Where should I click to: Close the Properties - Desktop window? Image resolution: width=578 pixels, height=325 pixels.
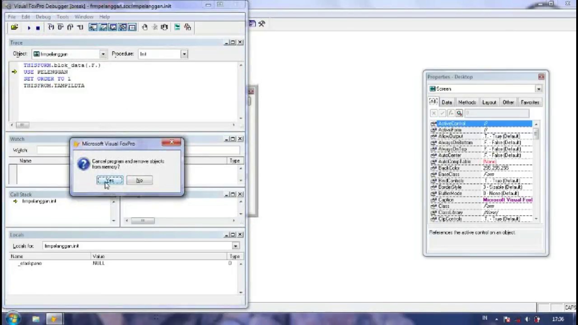(541, 77)
